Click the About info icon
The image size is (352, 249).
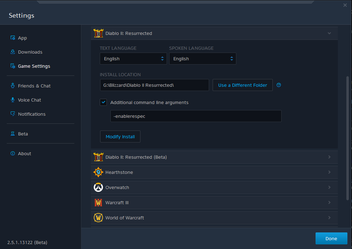13,153
